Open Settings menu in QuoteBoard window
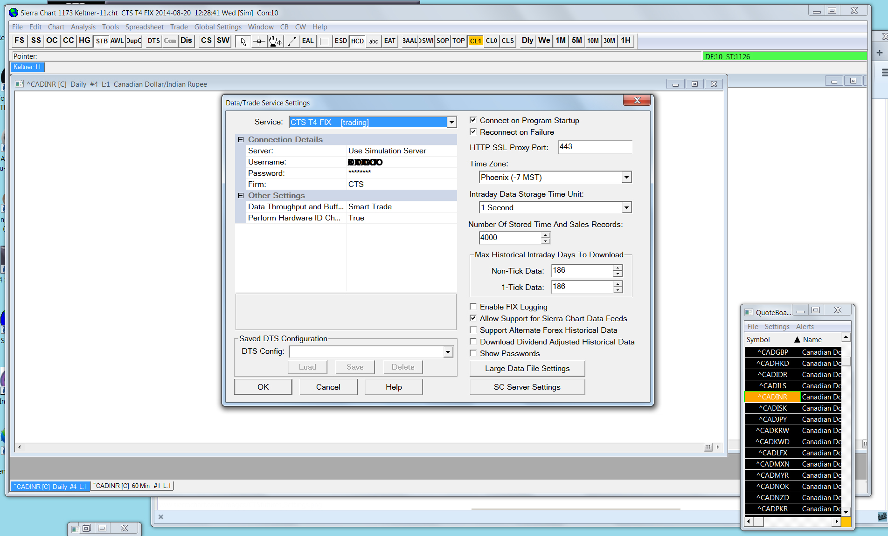This screenshot has height=536, width=888. click(777, 327)
